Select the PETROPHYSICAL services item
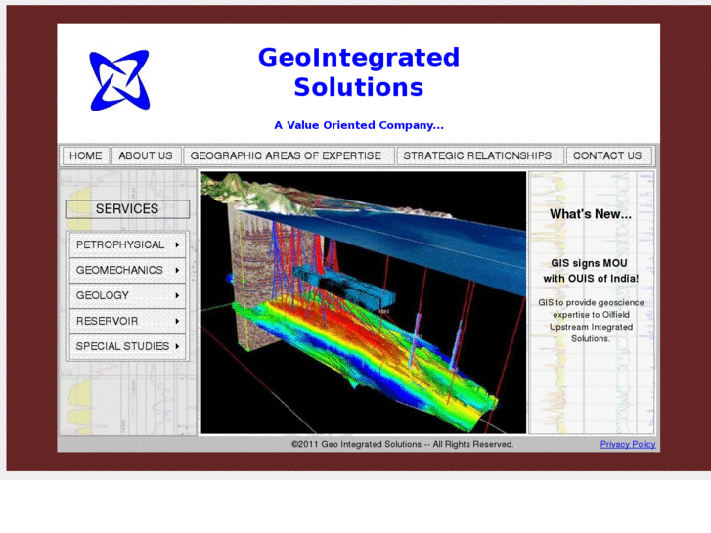Image resolution: width=711 pixels, height=533 pixels. pyautogui.click(x=127, y=244)
